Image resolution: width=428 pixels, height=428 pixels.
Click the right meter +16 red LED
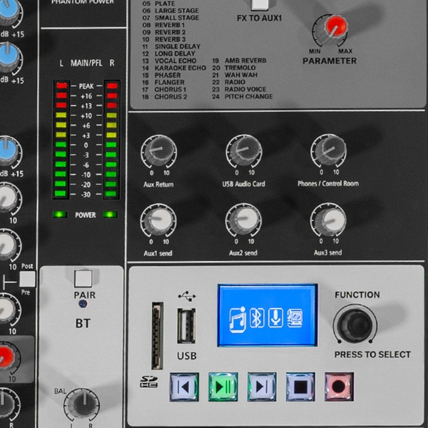[112, 96]
